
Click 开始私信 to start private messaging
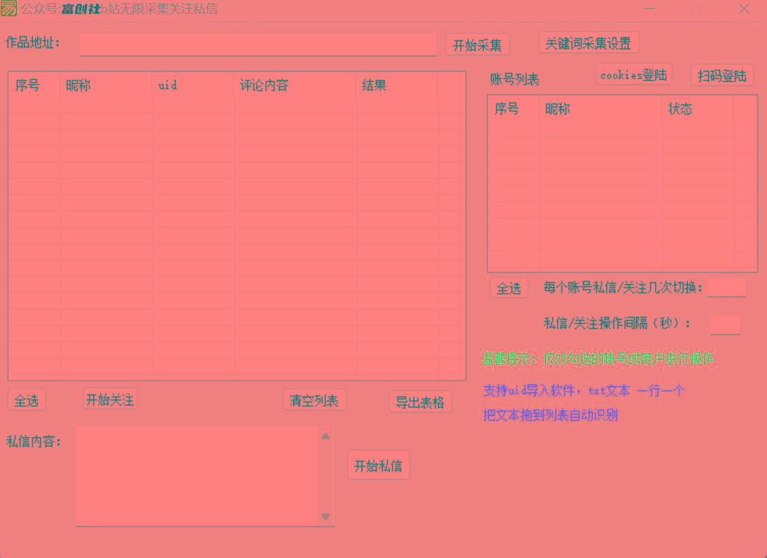[378, 465]
